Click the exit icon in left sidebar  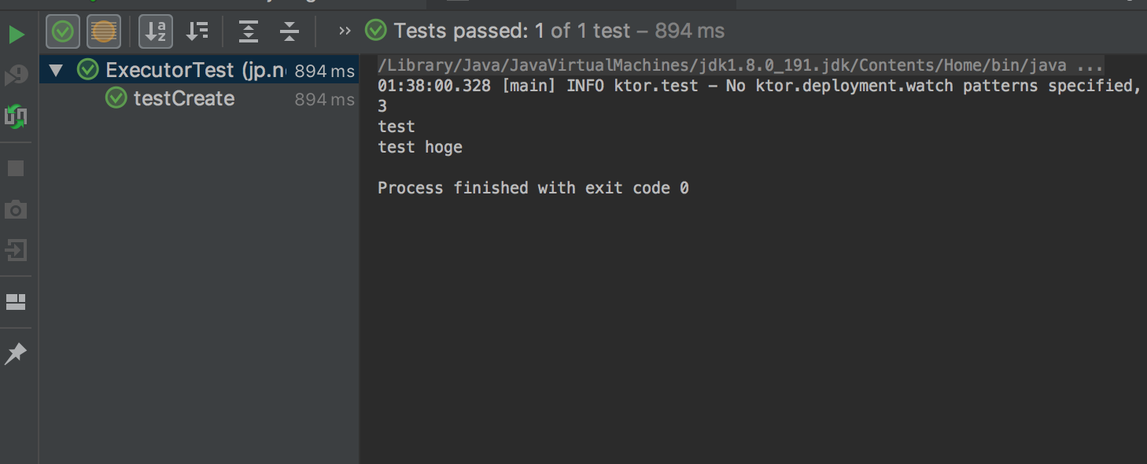click(x=16, y=251)
